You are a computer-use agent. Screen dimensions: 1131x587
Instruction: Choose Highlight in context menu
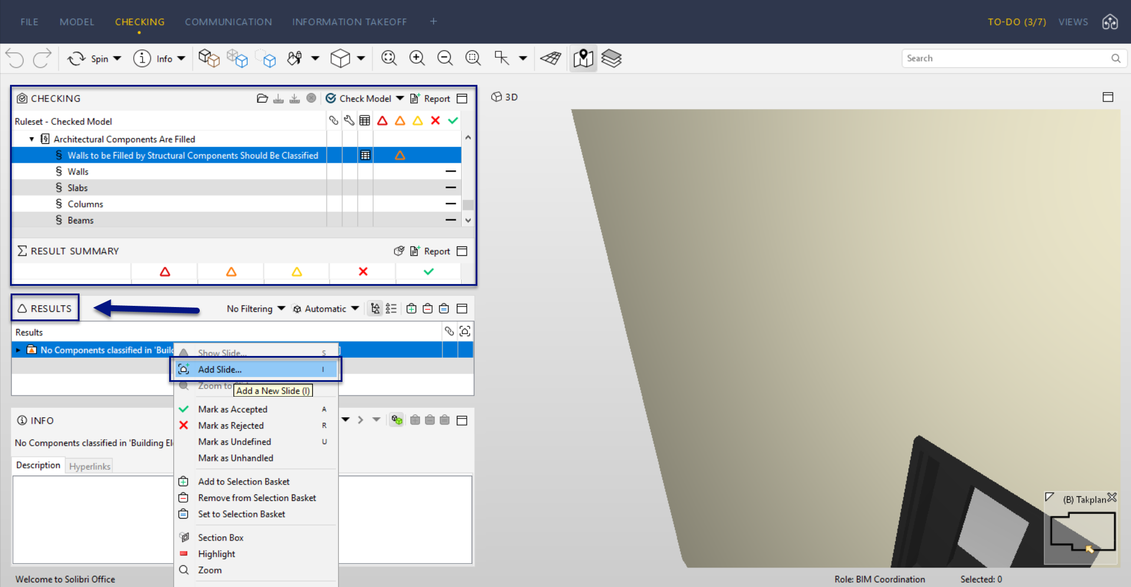click(256, 554)
